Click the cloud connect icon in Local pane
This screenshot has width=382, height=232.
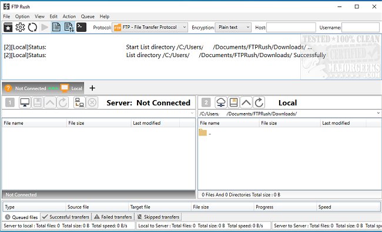(221, 102)
